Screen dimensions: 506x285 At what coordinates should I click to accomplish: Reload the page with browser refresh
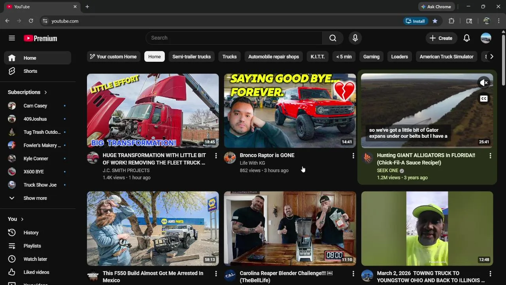tap(31, 21)
